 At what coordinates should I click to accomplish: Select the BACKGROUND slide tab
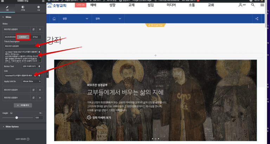click(10, 37)
